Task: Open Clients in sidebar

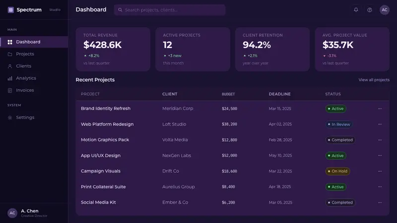Action: [34, 66]
